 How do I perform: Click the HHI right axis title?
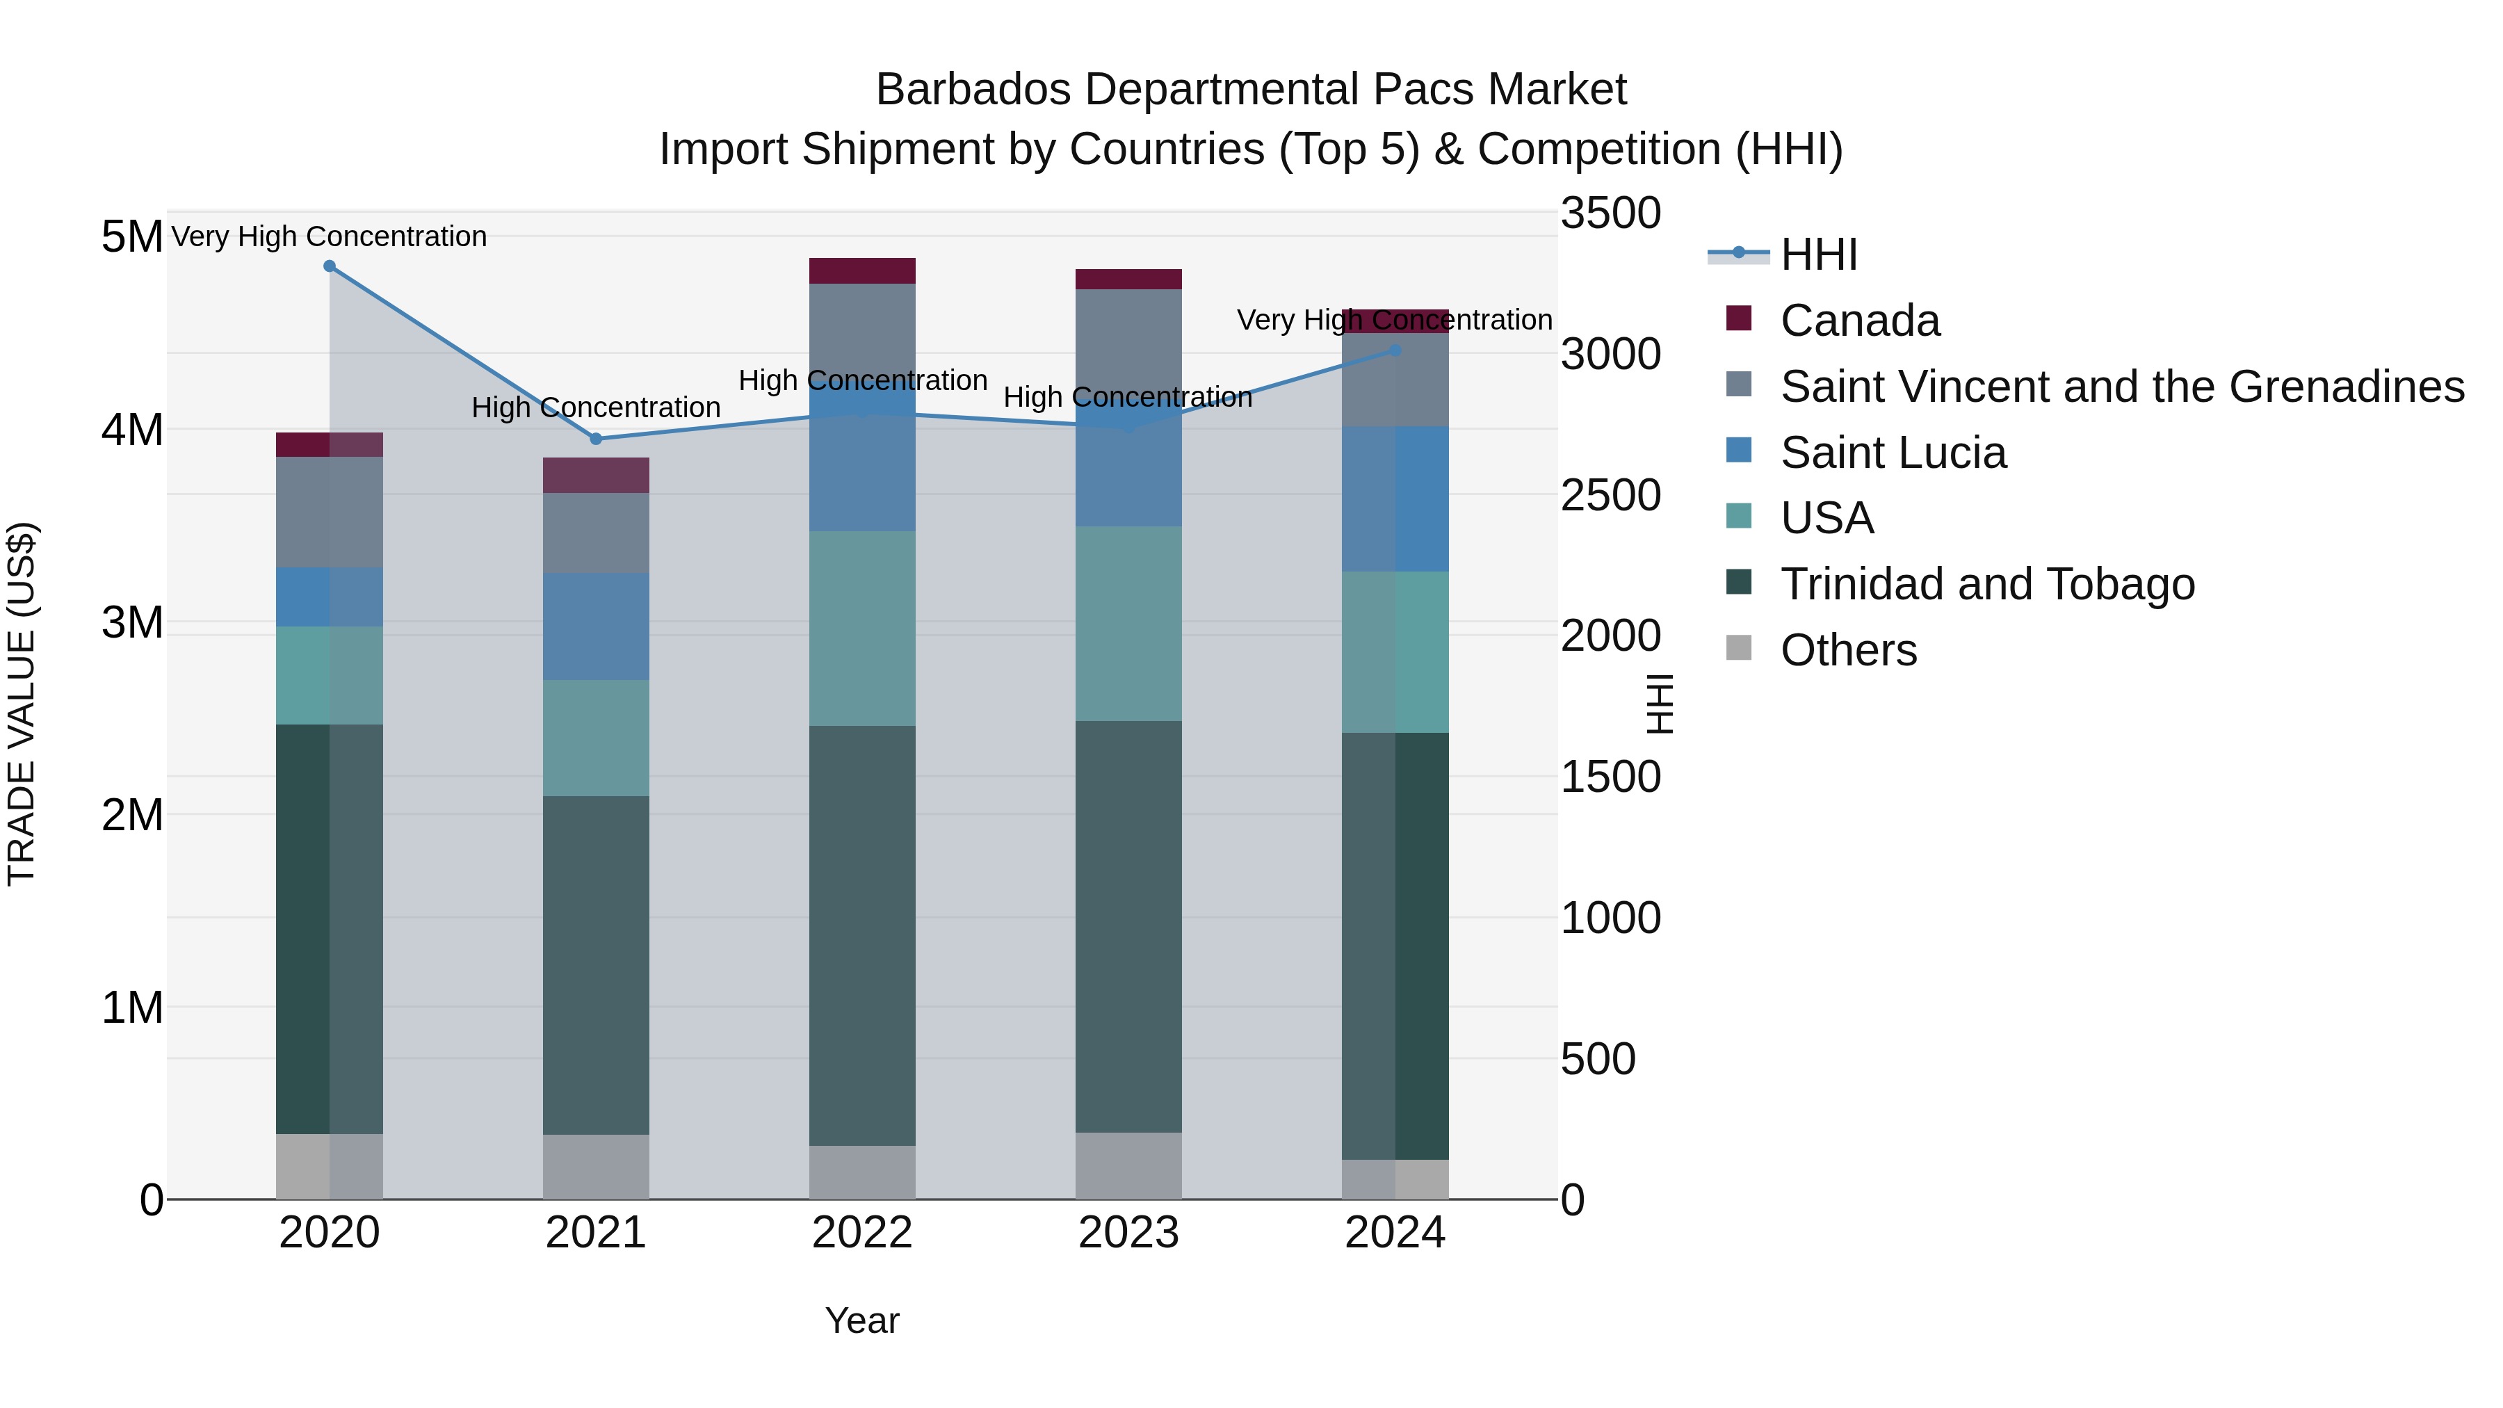(x=1660, y=704)
